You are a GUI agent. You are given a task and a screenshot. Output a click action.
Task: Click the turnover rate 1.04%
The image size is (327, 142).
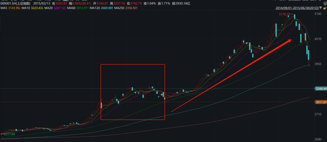[152, 4]
